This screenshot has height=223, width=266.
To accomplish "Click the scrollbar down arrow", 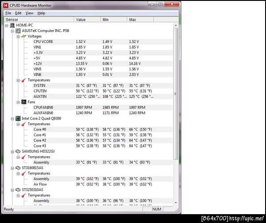I will pyautogui.click(x=176, y=203).
